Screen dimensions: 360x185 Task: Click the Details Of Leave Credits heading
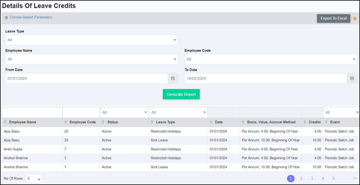(x=39, y=6)
